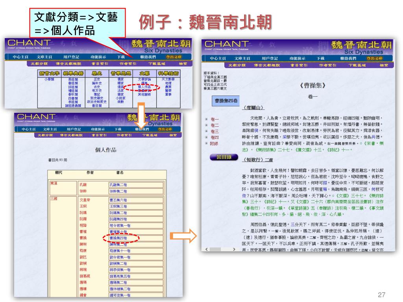Click 登出文庫 in 曹操集 text window
Image resolution: width=403 pixels, height=302 pixels.
375,58
